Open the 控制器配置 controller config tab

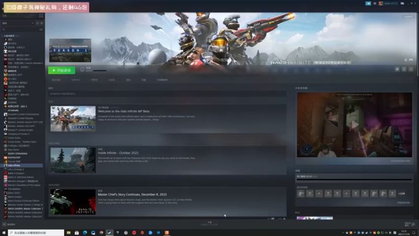(162, 80)
